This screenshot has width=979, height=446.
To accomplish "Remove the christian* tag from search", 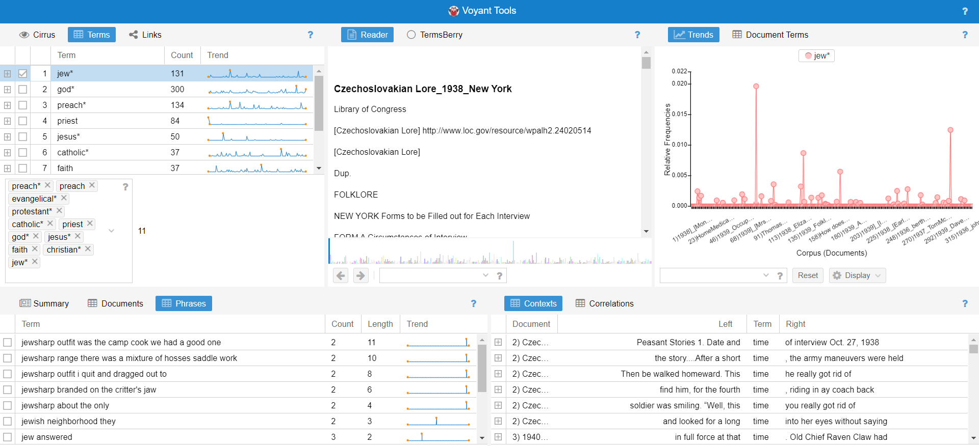I will [88, 249].
